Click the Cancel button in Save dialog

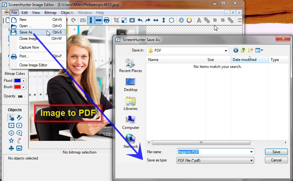coord(276,160)
